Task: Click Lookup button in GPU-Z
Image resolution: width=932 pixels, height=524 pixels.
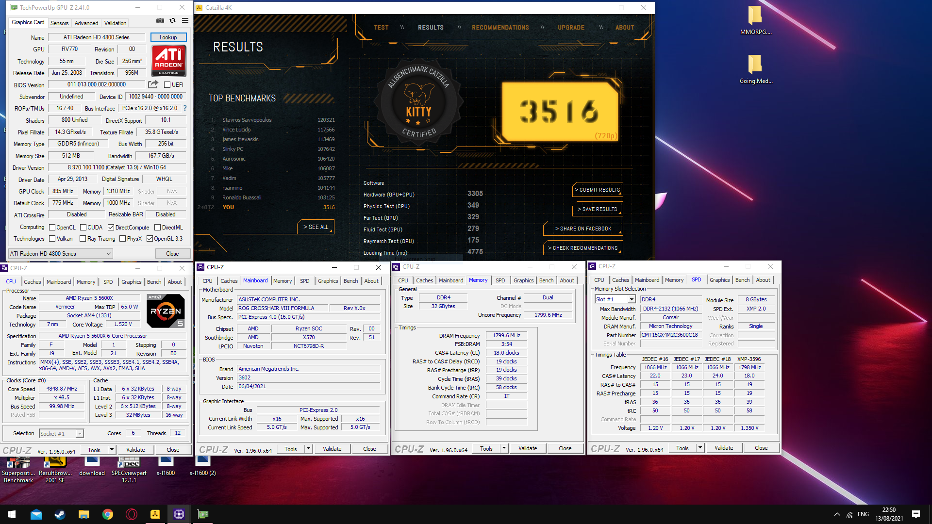Action: (168, 37)
